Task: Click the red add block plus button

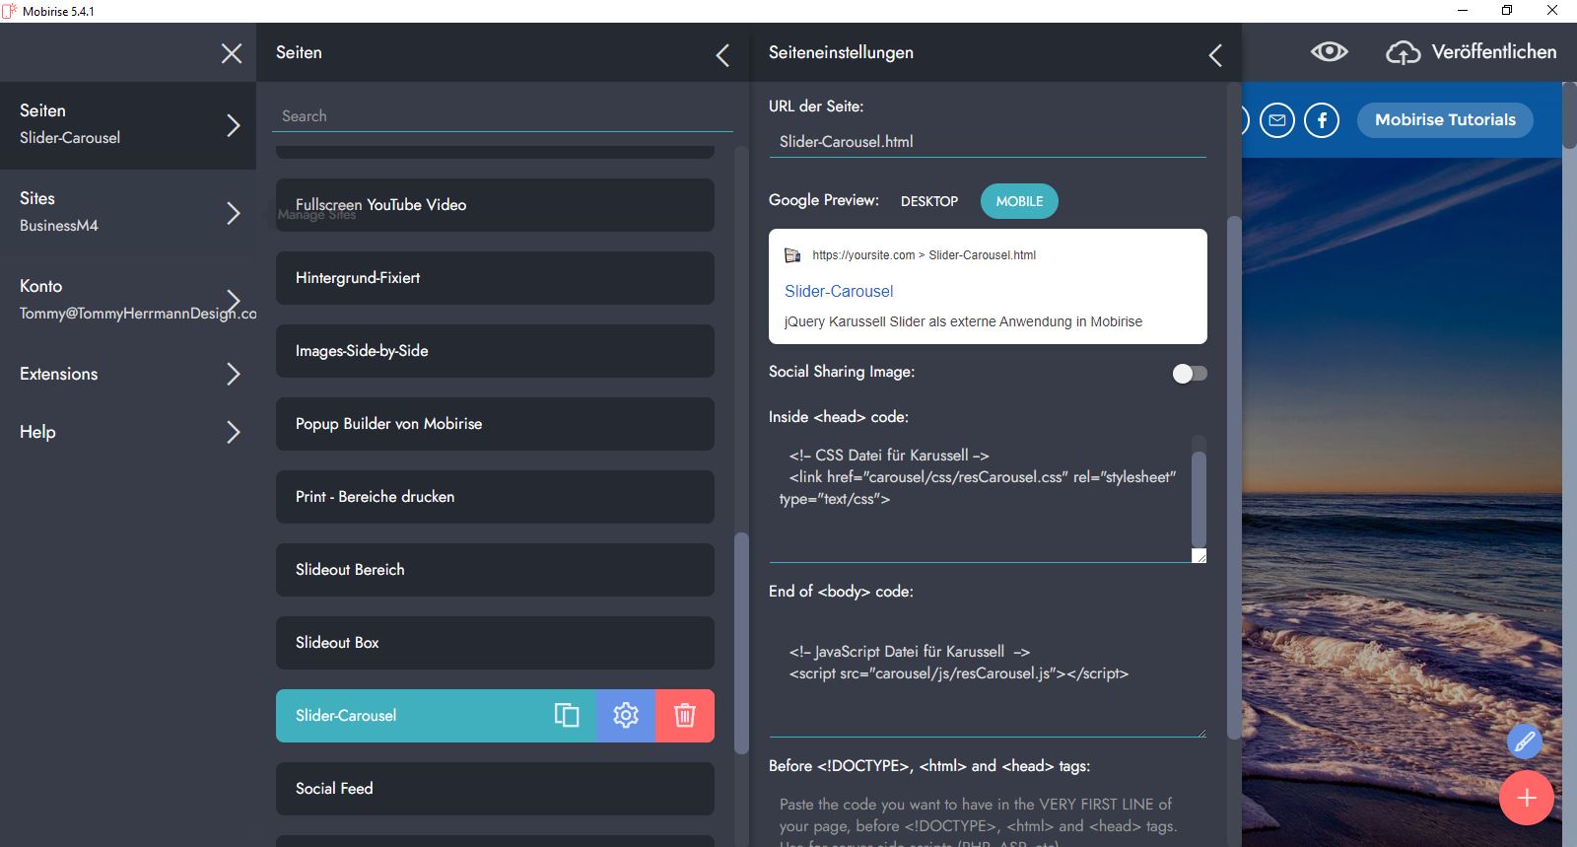Action: coord(1526,798)
